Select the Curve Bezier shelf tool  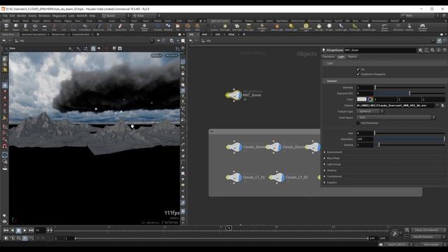85,27
